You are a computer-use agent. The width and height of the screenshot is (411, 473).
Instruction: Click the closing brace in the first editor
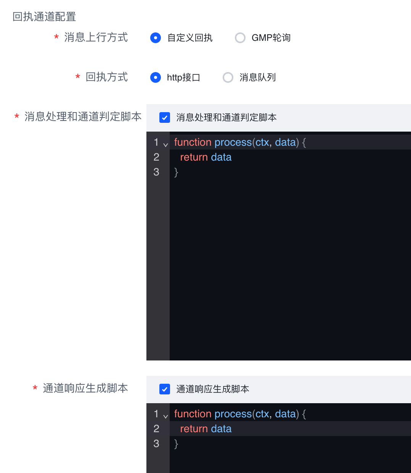(176, 172)
